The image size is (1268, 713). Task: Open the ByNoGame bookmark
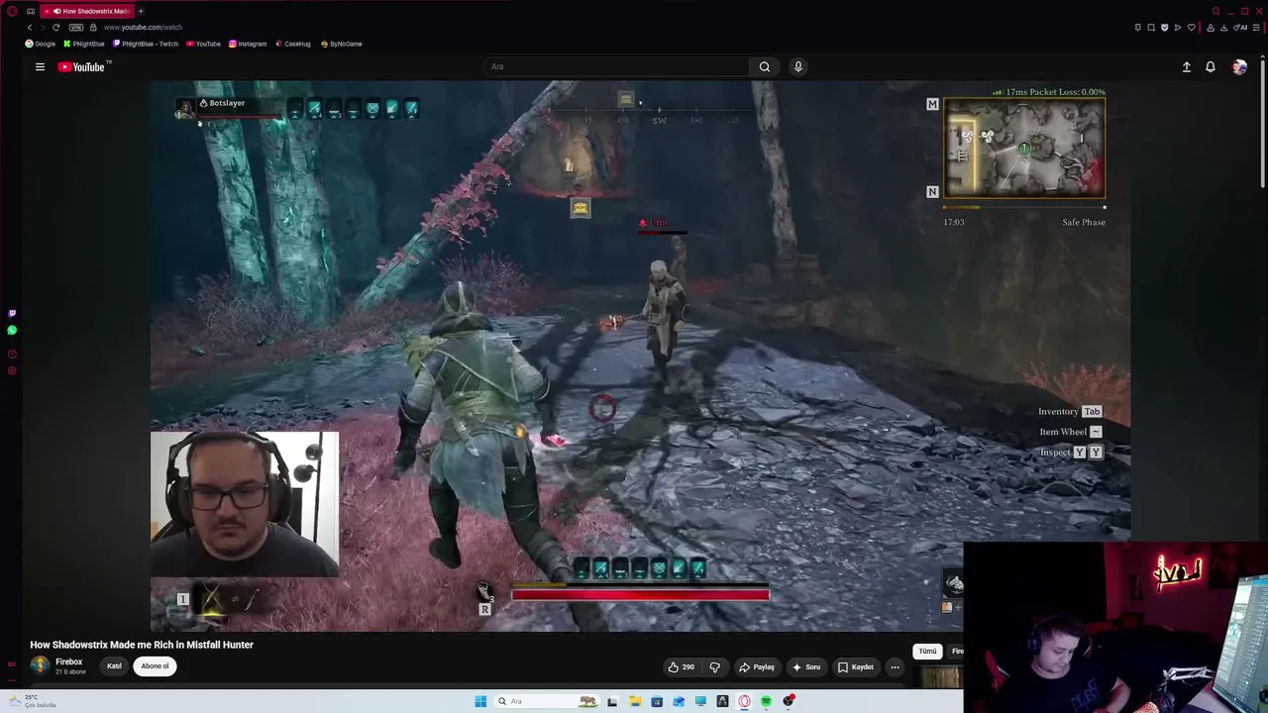(342, 44)
